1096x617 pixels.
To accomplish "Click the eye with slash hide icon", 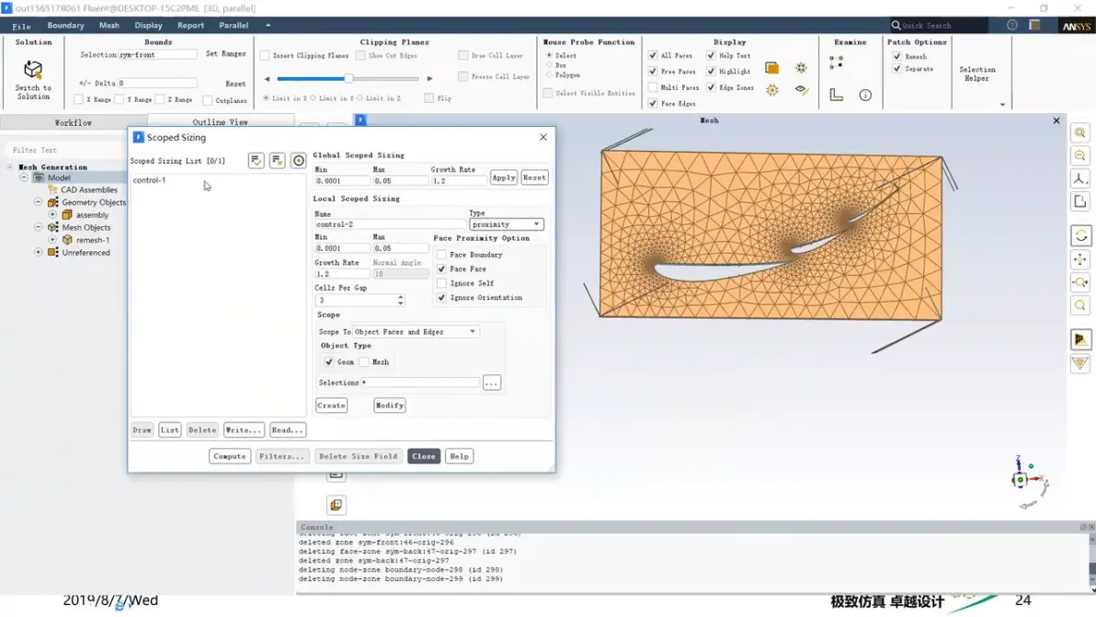I will tap(801, 89).
